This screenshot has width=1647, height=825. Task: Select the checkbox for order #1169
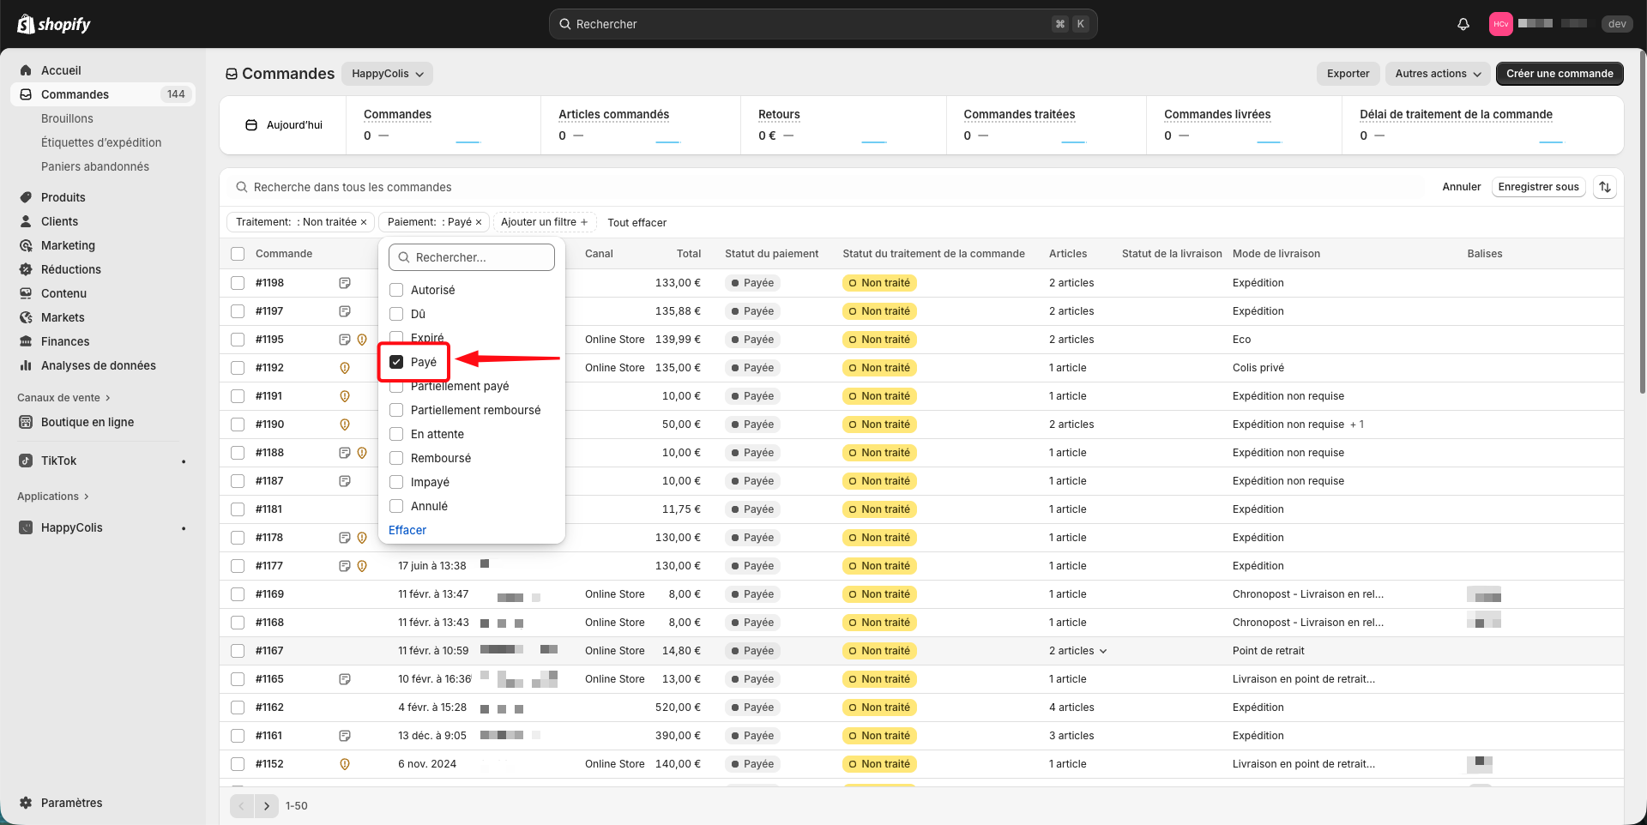point(238,594)
